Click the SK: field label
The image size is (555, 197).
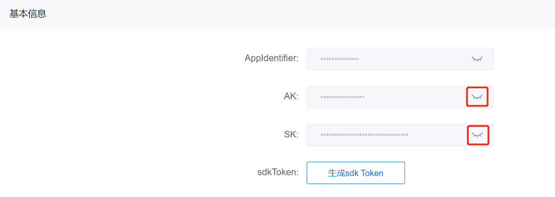click(x=291, y=135)
